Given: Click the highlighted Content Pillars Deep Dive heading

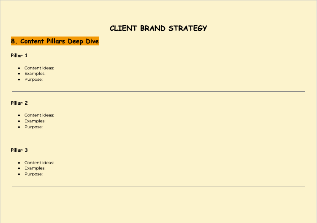Looking at the screenshot, I should click(55, 41).
